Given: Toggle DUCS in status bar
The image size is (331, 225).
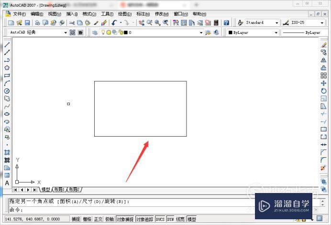Looking at the screenshot, I should click(x=160, y=219).
